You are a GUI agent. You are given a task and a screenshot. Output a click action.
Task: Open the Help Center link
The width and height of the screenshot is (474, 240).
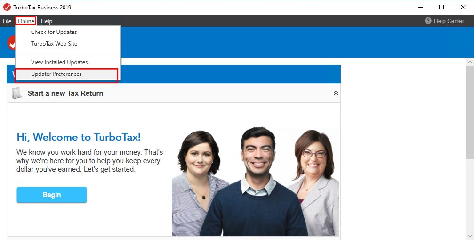(449, 21)
